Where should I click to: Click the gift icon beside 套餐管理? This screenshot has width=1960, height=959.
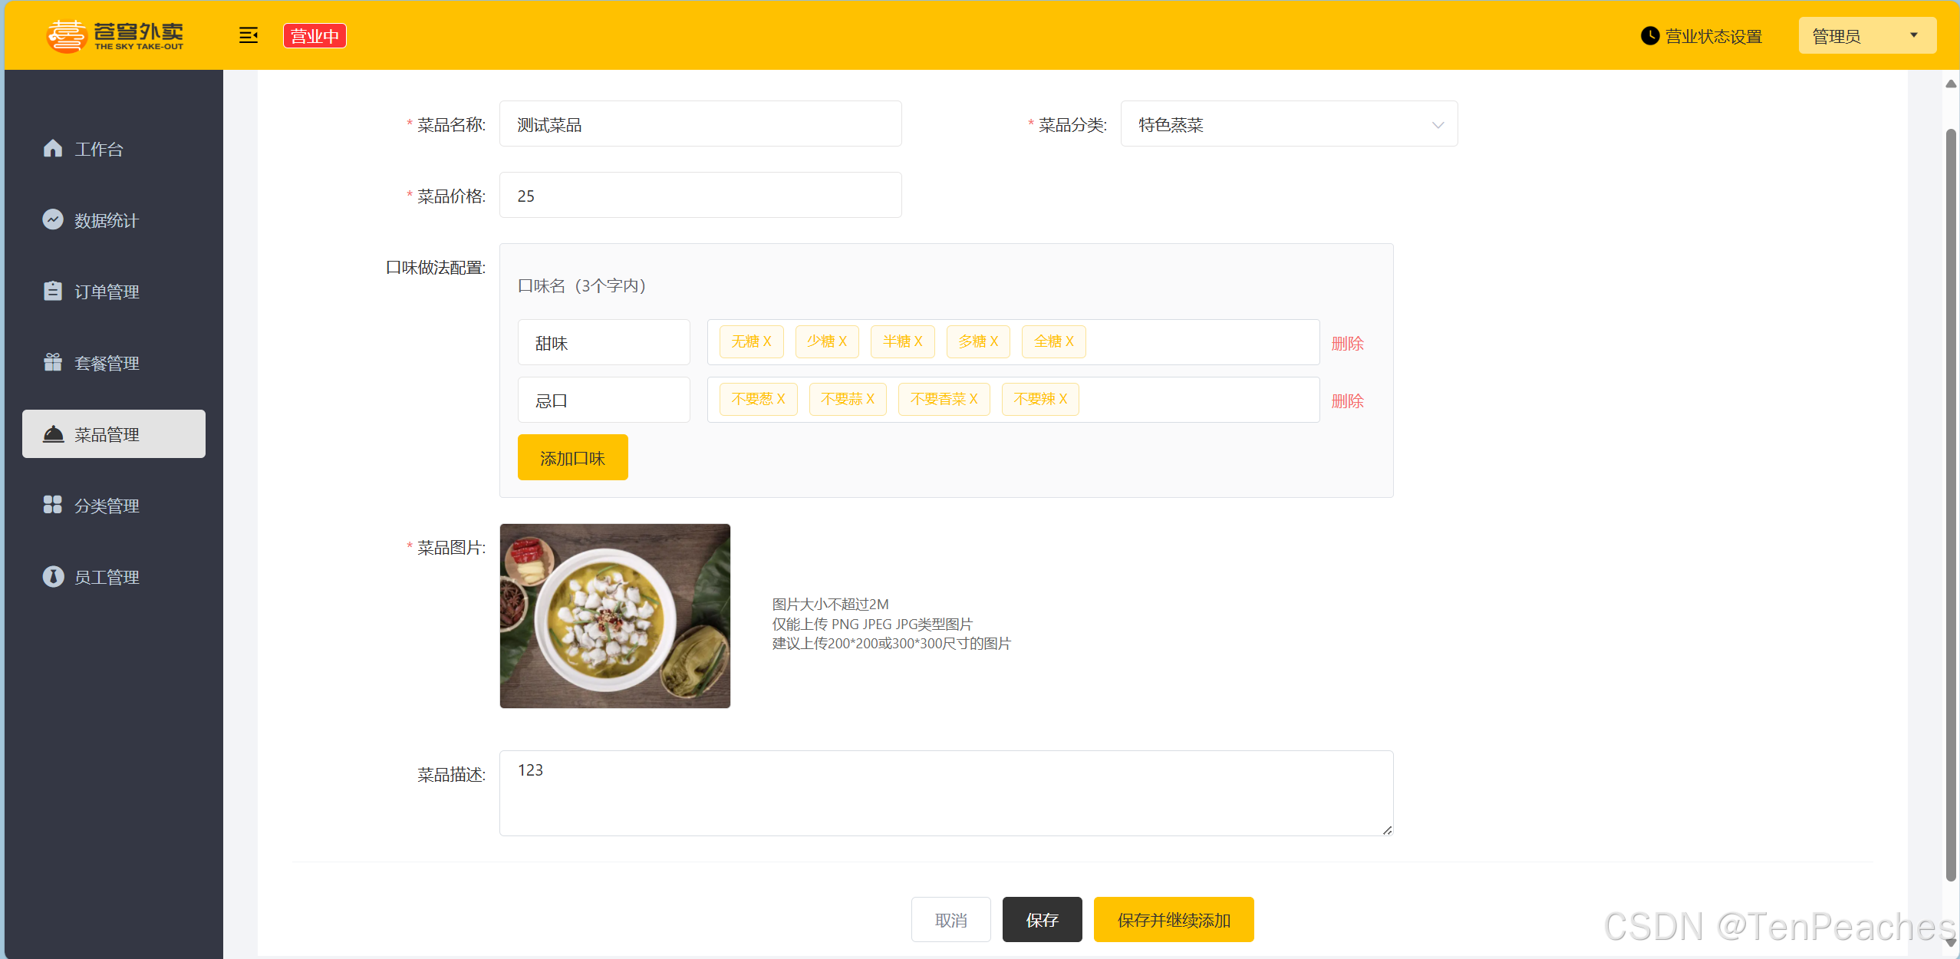tap(53, 362)
